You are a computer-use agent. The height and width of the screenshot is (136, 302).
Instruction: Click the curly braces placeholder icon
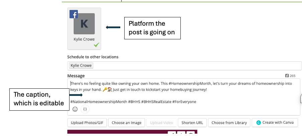click(85, 109)
